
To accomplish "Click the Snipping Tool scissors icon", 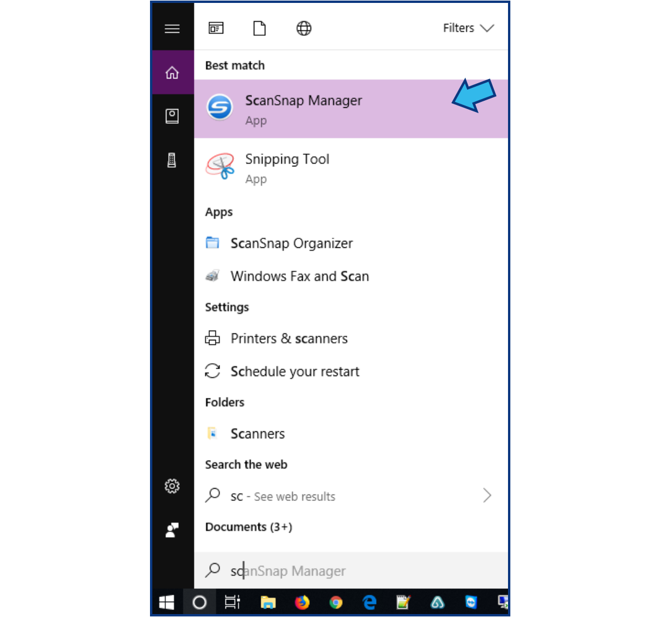I will tap(220, 167).
